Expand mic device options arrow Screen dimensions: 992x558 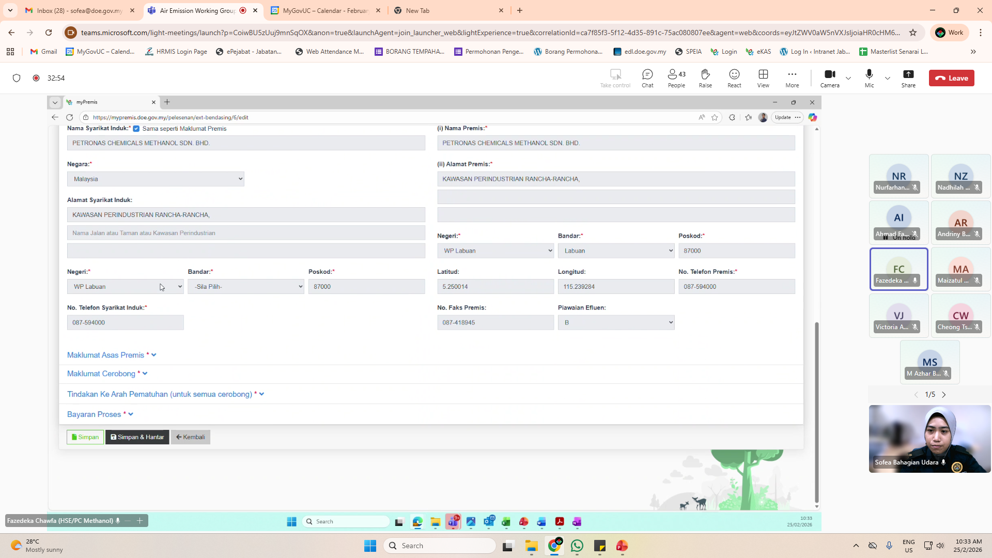888,78
